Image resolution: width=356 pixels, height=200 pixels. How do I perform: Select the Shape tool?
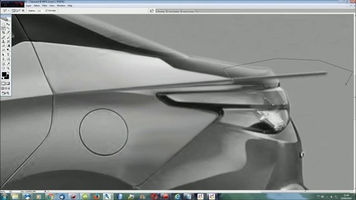pos(8,59)
